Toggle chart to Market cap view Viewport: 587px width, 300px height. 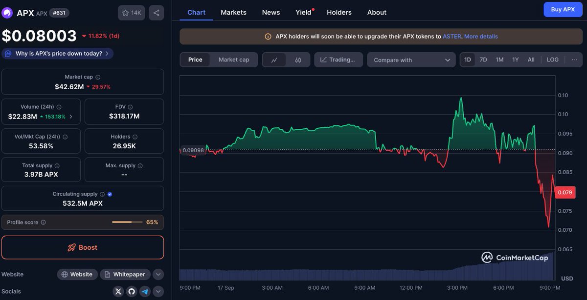point(234,60)
